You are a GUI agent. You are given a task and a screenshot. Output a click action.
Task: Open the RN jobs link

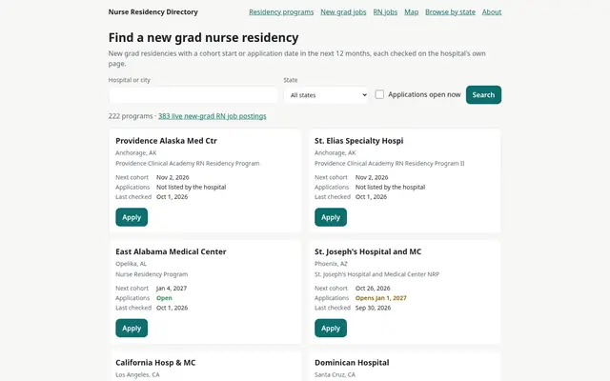point(385,12)
